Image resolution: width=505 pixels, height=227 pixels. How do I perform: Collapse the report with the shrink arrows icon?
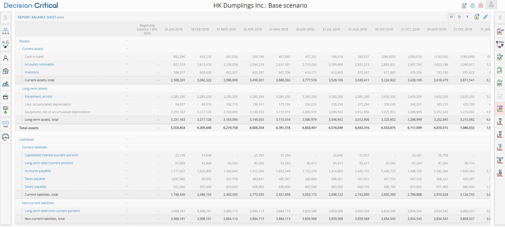[x=486, y=17]
